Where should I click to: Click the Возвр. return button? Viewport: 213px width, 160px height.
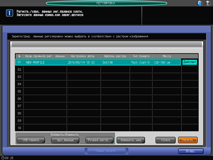191,151
